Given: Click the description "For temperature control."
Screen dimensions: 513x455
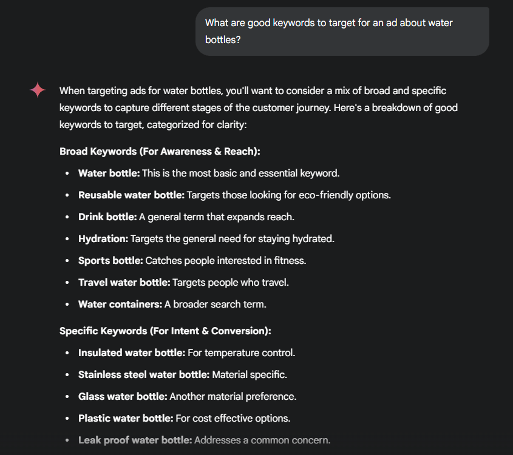Looking at the screenshot, I should (x=241, y=352).
